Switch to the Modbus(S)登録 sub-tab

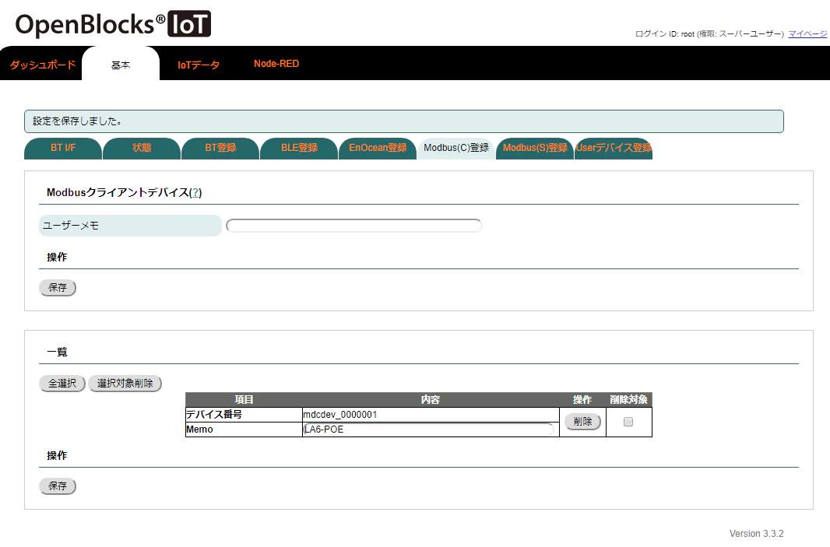click(x=535, y=148)
